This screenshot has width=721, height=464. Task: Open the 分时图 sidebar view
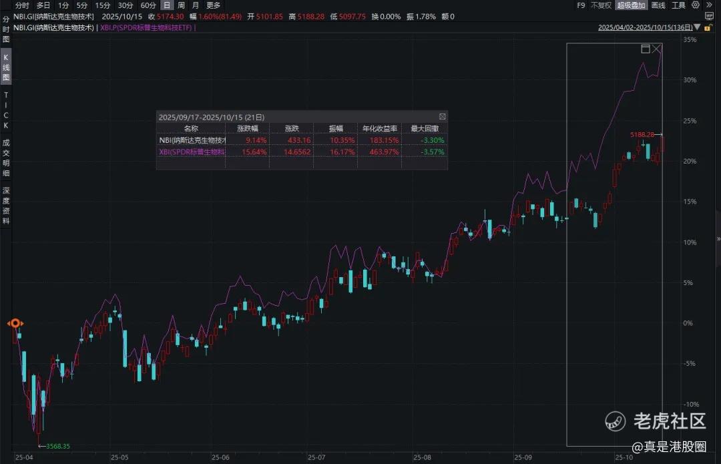6,29
